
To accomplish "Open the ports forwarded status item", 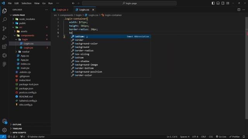I will coord(22,137).
